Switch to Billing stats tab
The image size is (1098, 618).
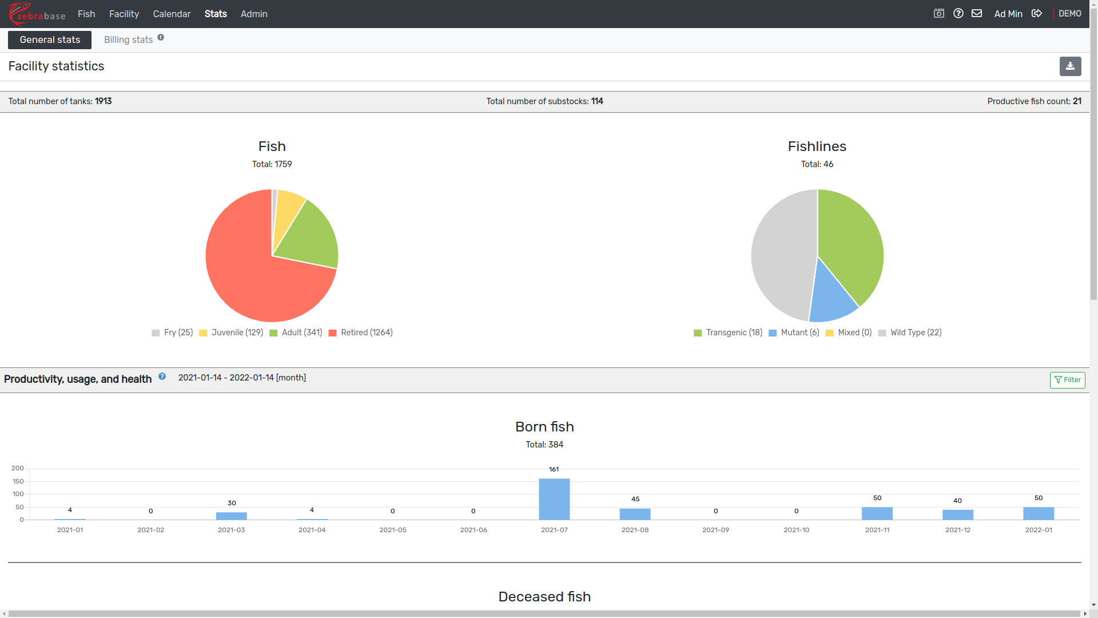coord(128,40)
